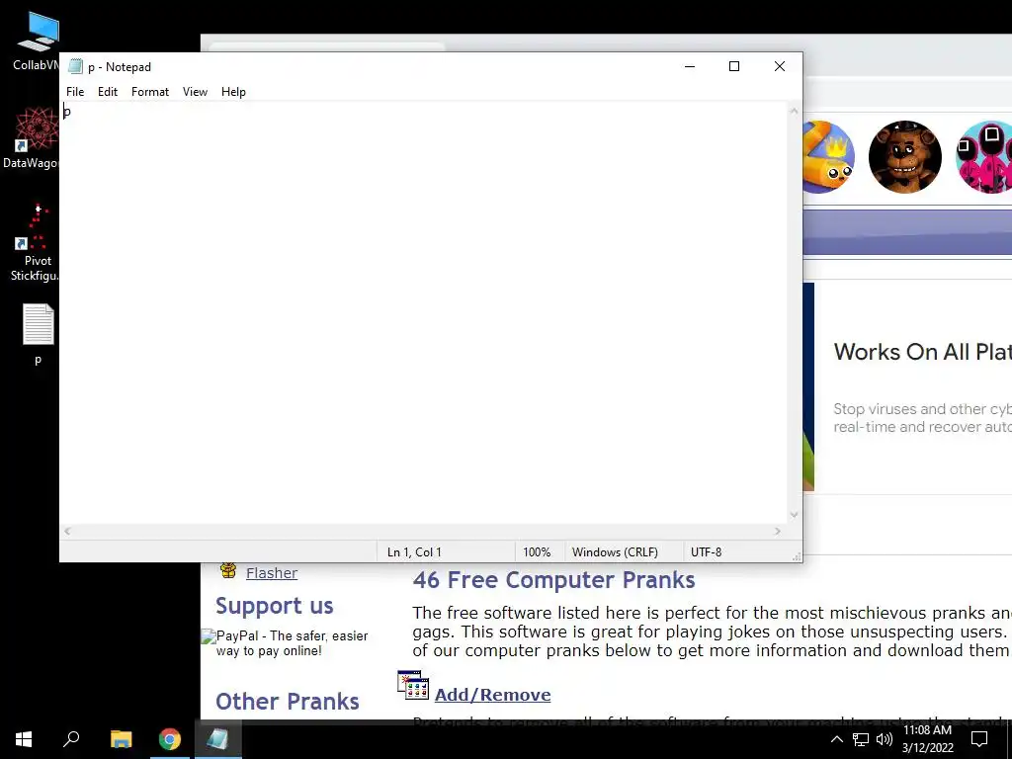Image resolution: width=1012 pixels, height=759 pixels.
Task: Click the vertical scrollbar down arrow in Notepad
Action: pos(794,515)
